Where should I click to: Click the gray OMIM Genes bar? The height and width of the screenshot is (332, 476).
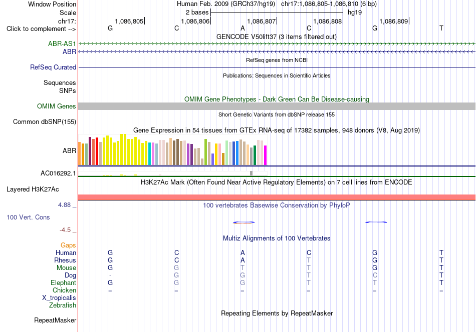277,106
